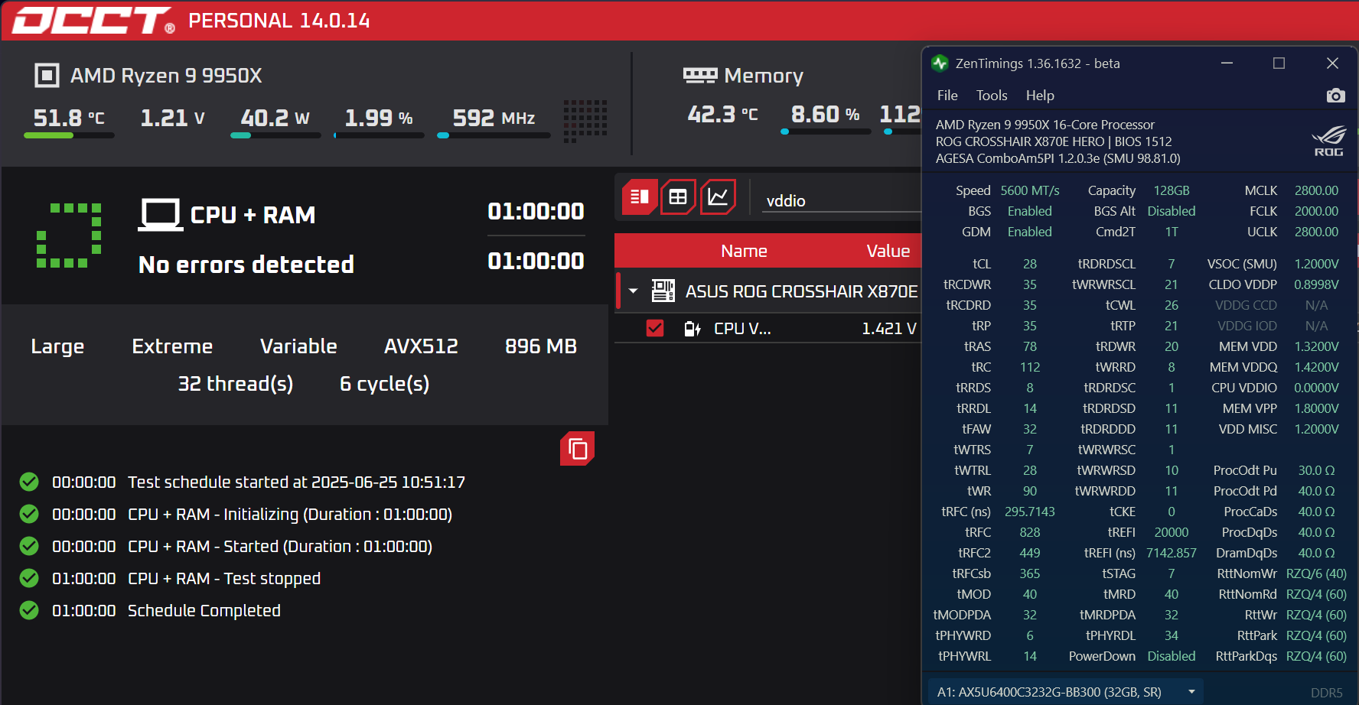Open the File menu in ZenTimings
The image size is (1359, 705).
coord(947,96)
